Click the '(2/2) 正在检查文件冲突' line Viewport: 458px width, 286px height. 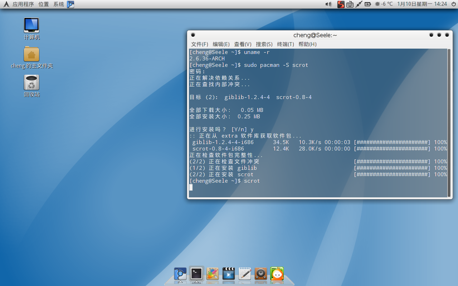click(x=318, y=162)
